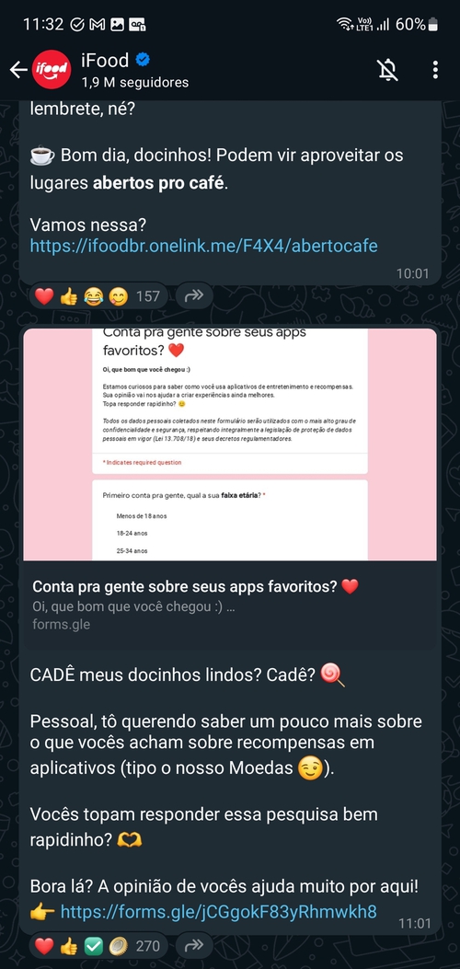
Task: React with heart on the café message
Action: click(x=44, y=296)
